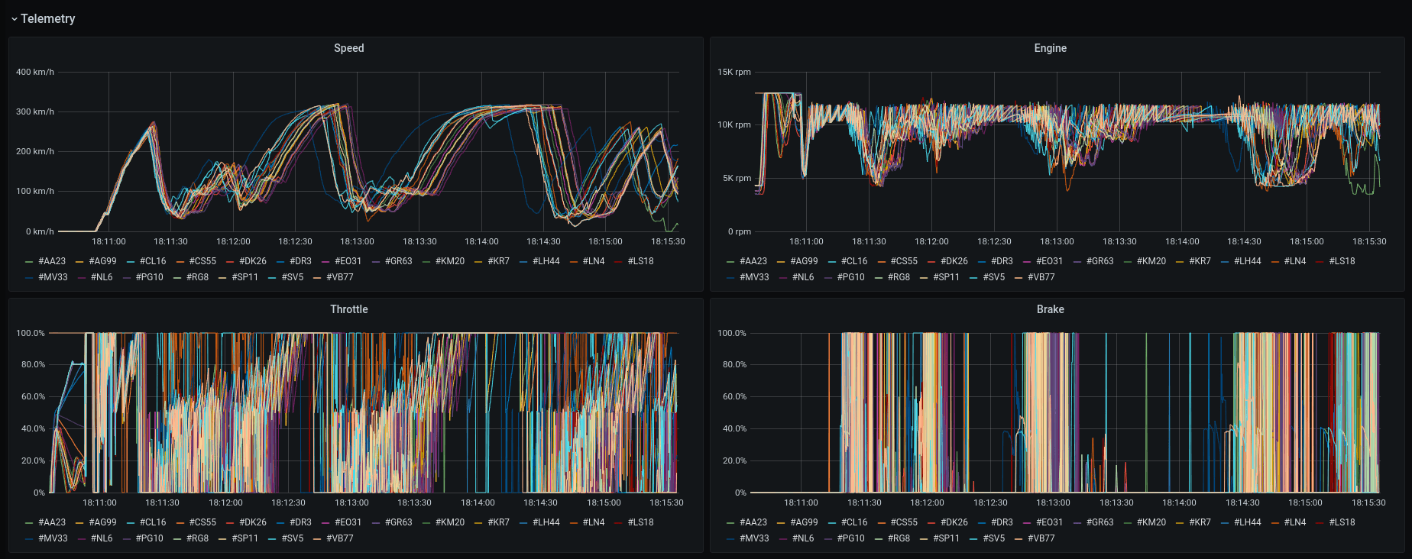
Task: Isolate #NL6 label in Throttle legend
Action: tap(102, 538)
